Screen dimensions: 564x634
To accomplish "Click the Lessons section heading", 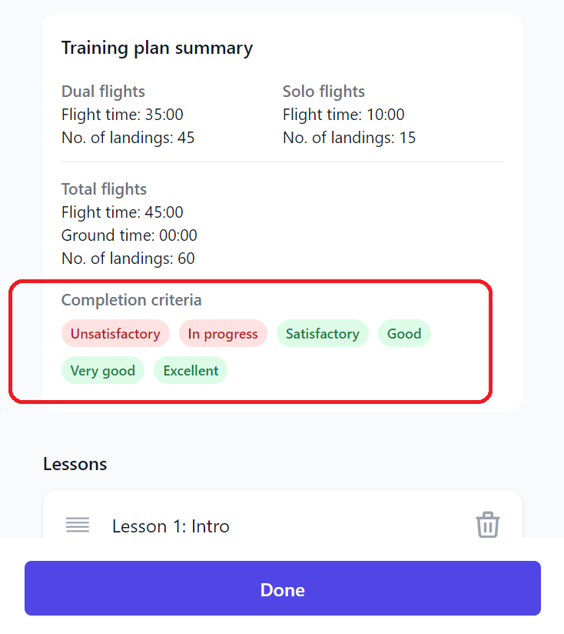I will pyautogui.click(x=75, y=464).
